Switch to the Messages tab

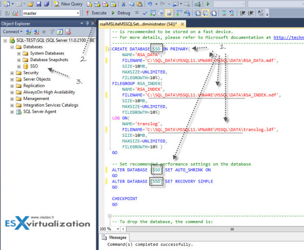(x=114, y=237)
